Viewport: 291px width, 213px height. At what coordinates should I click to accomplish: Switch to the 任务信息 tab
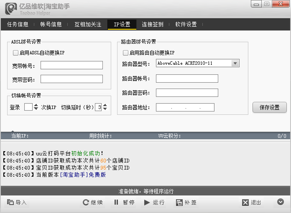18,25
